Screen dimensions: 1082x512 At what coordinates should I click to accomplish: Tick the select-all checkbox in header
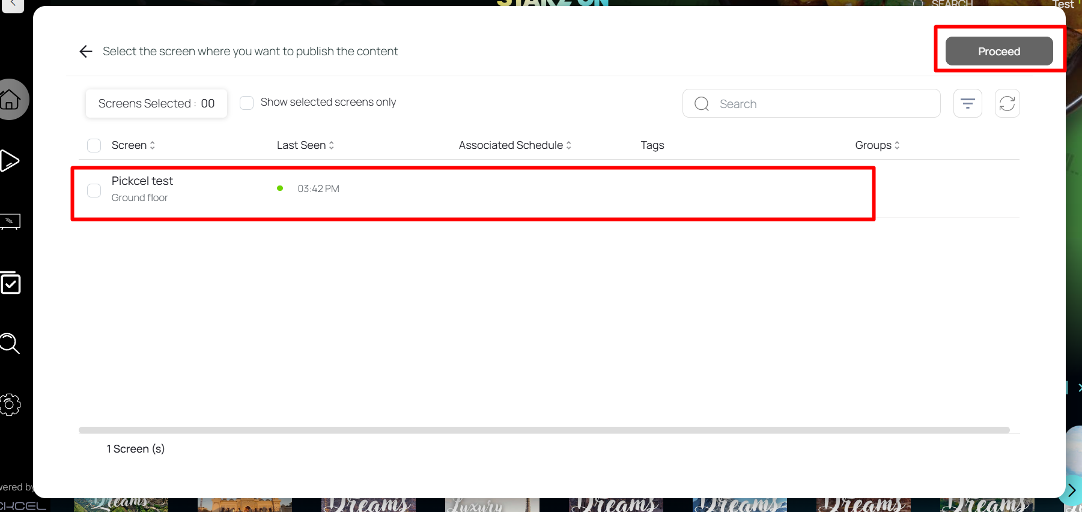94,145
